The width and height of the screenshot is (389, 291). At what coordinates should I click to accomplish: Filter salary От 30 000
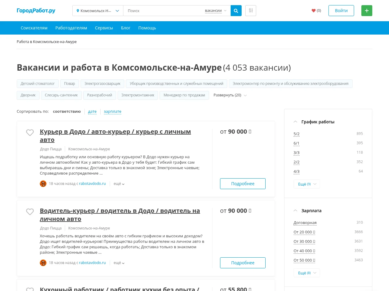(x=304, y=241)
